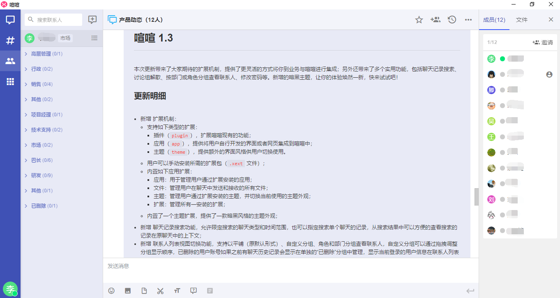
Task: Expand the 其他 (0/2) group
Action: [x=62, y=99]
